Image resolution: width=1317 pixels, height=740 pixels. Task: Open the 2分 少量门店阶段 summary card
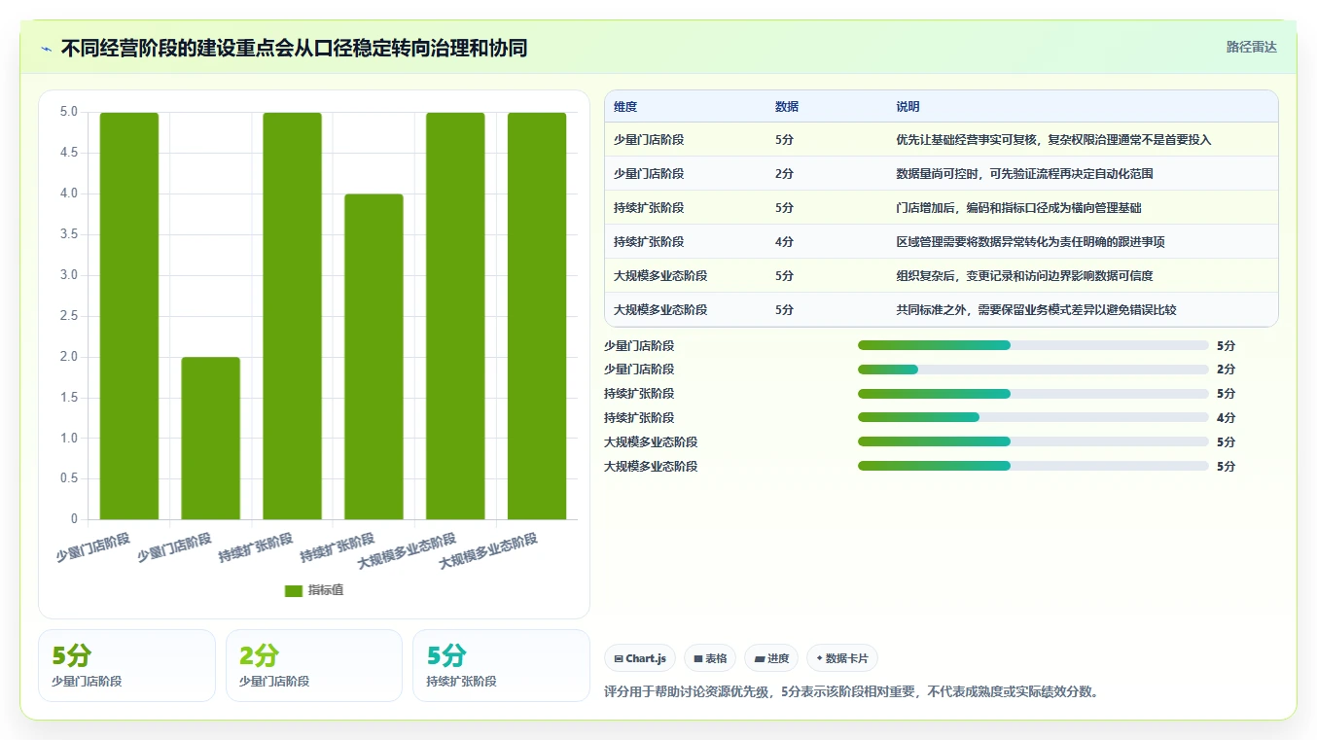[314, 665]
